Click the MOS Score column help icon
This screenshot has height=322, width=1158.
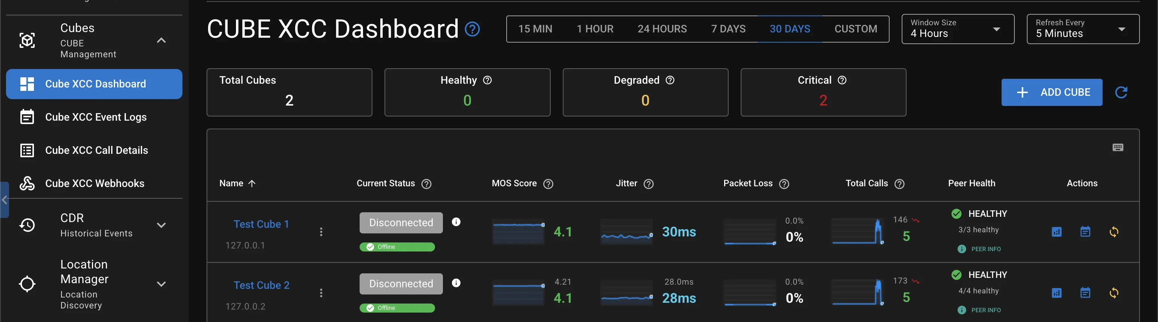548,184
